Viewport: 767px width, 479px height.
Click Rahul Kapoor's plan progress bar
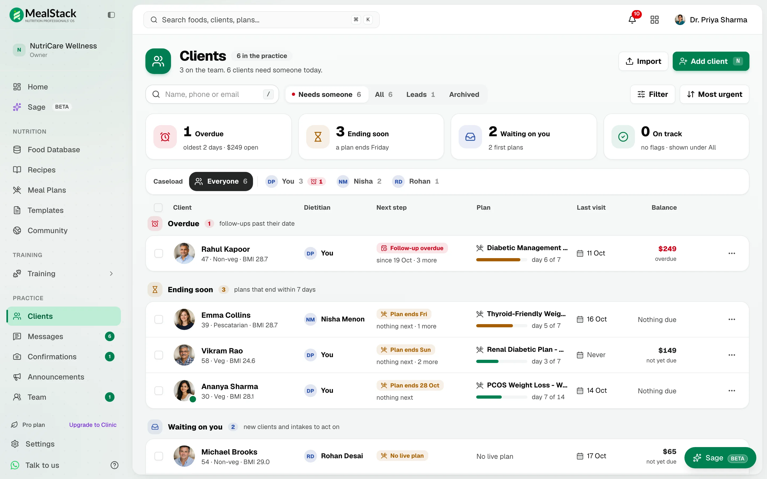[x=501, y=260]
